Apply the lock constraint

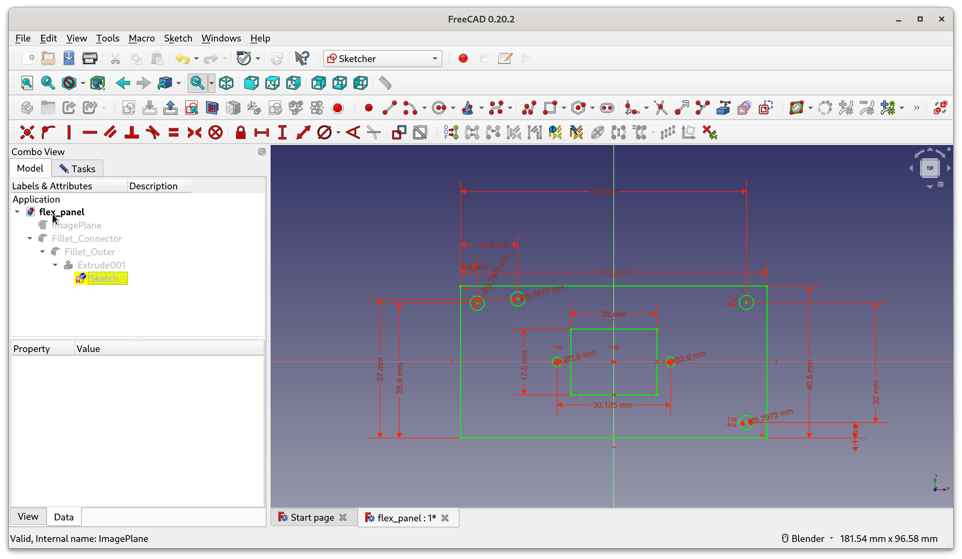pos(240,133)
